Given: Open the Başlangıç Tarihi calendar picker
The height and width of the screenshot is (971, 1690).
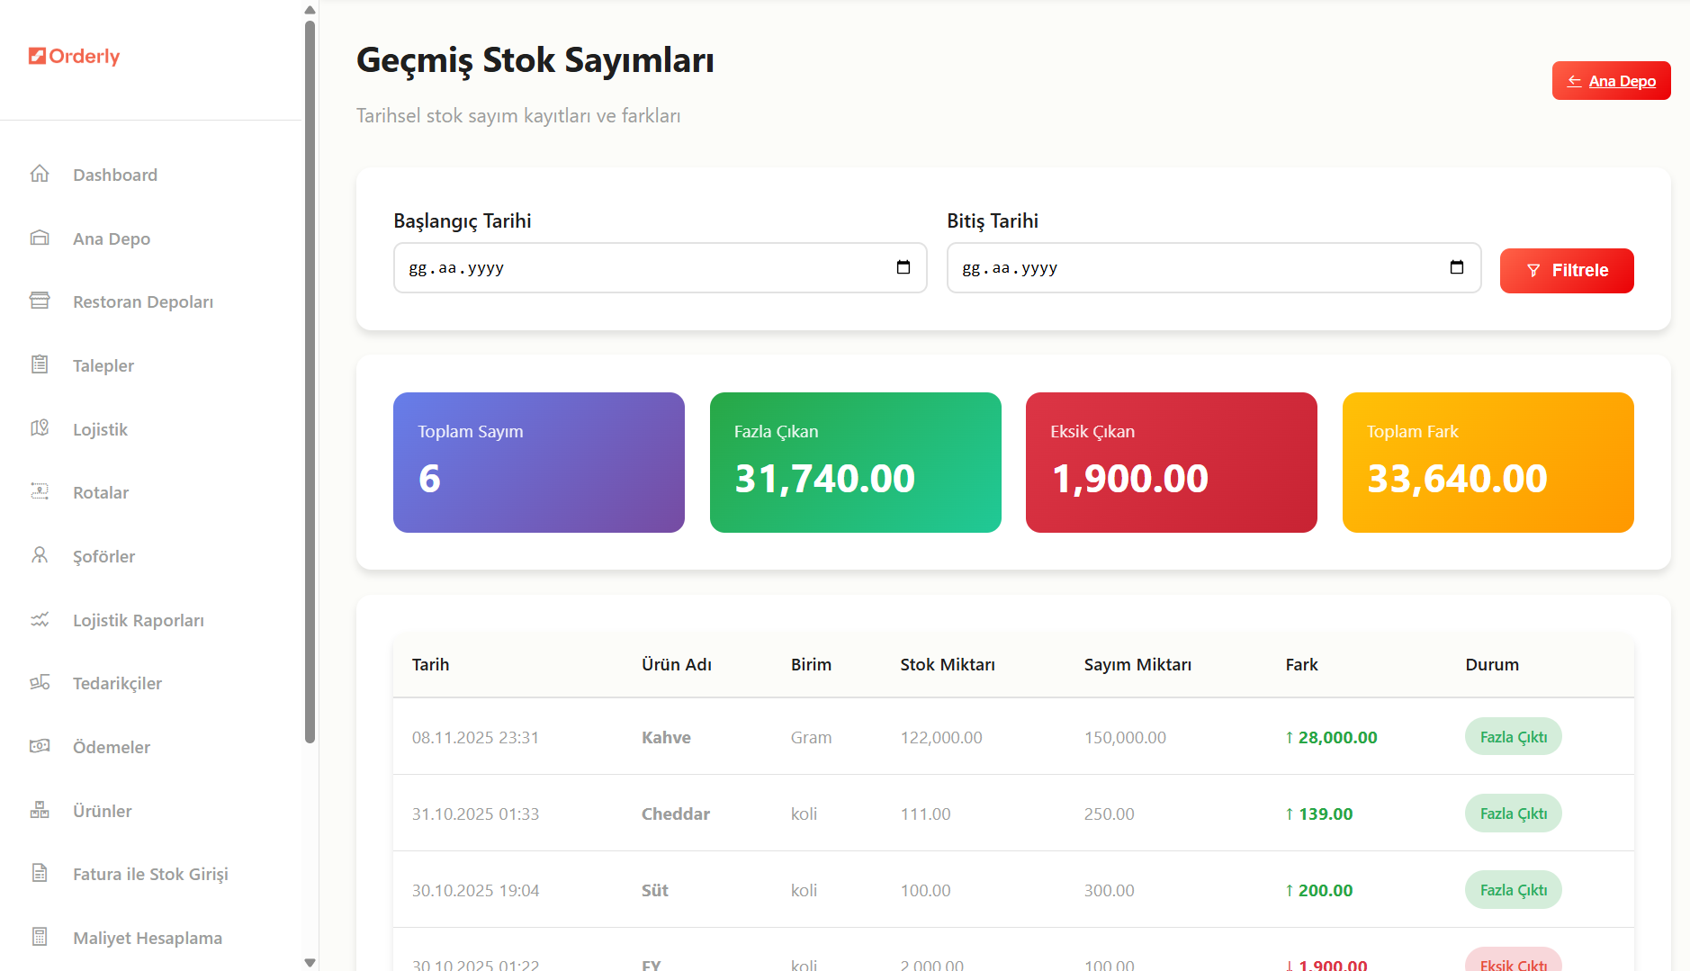Looking at the screenshot, I should (x=903, y=267).
